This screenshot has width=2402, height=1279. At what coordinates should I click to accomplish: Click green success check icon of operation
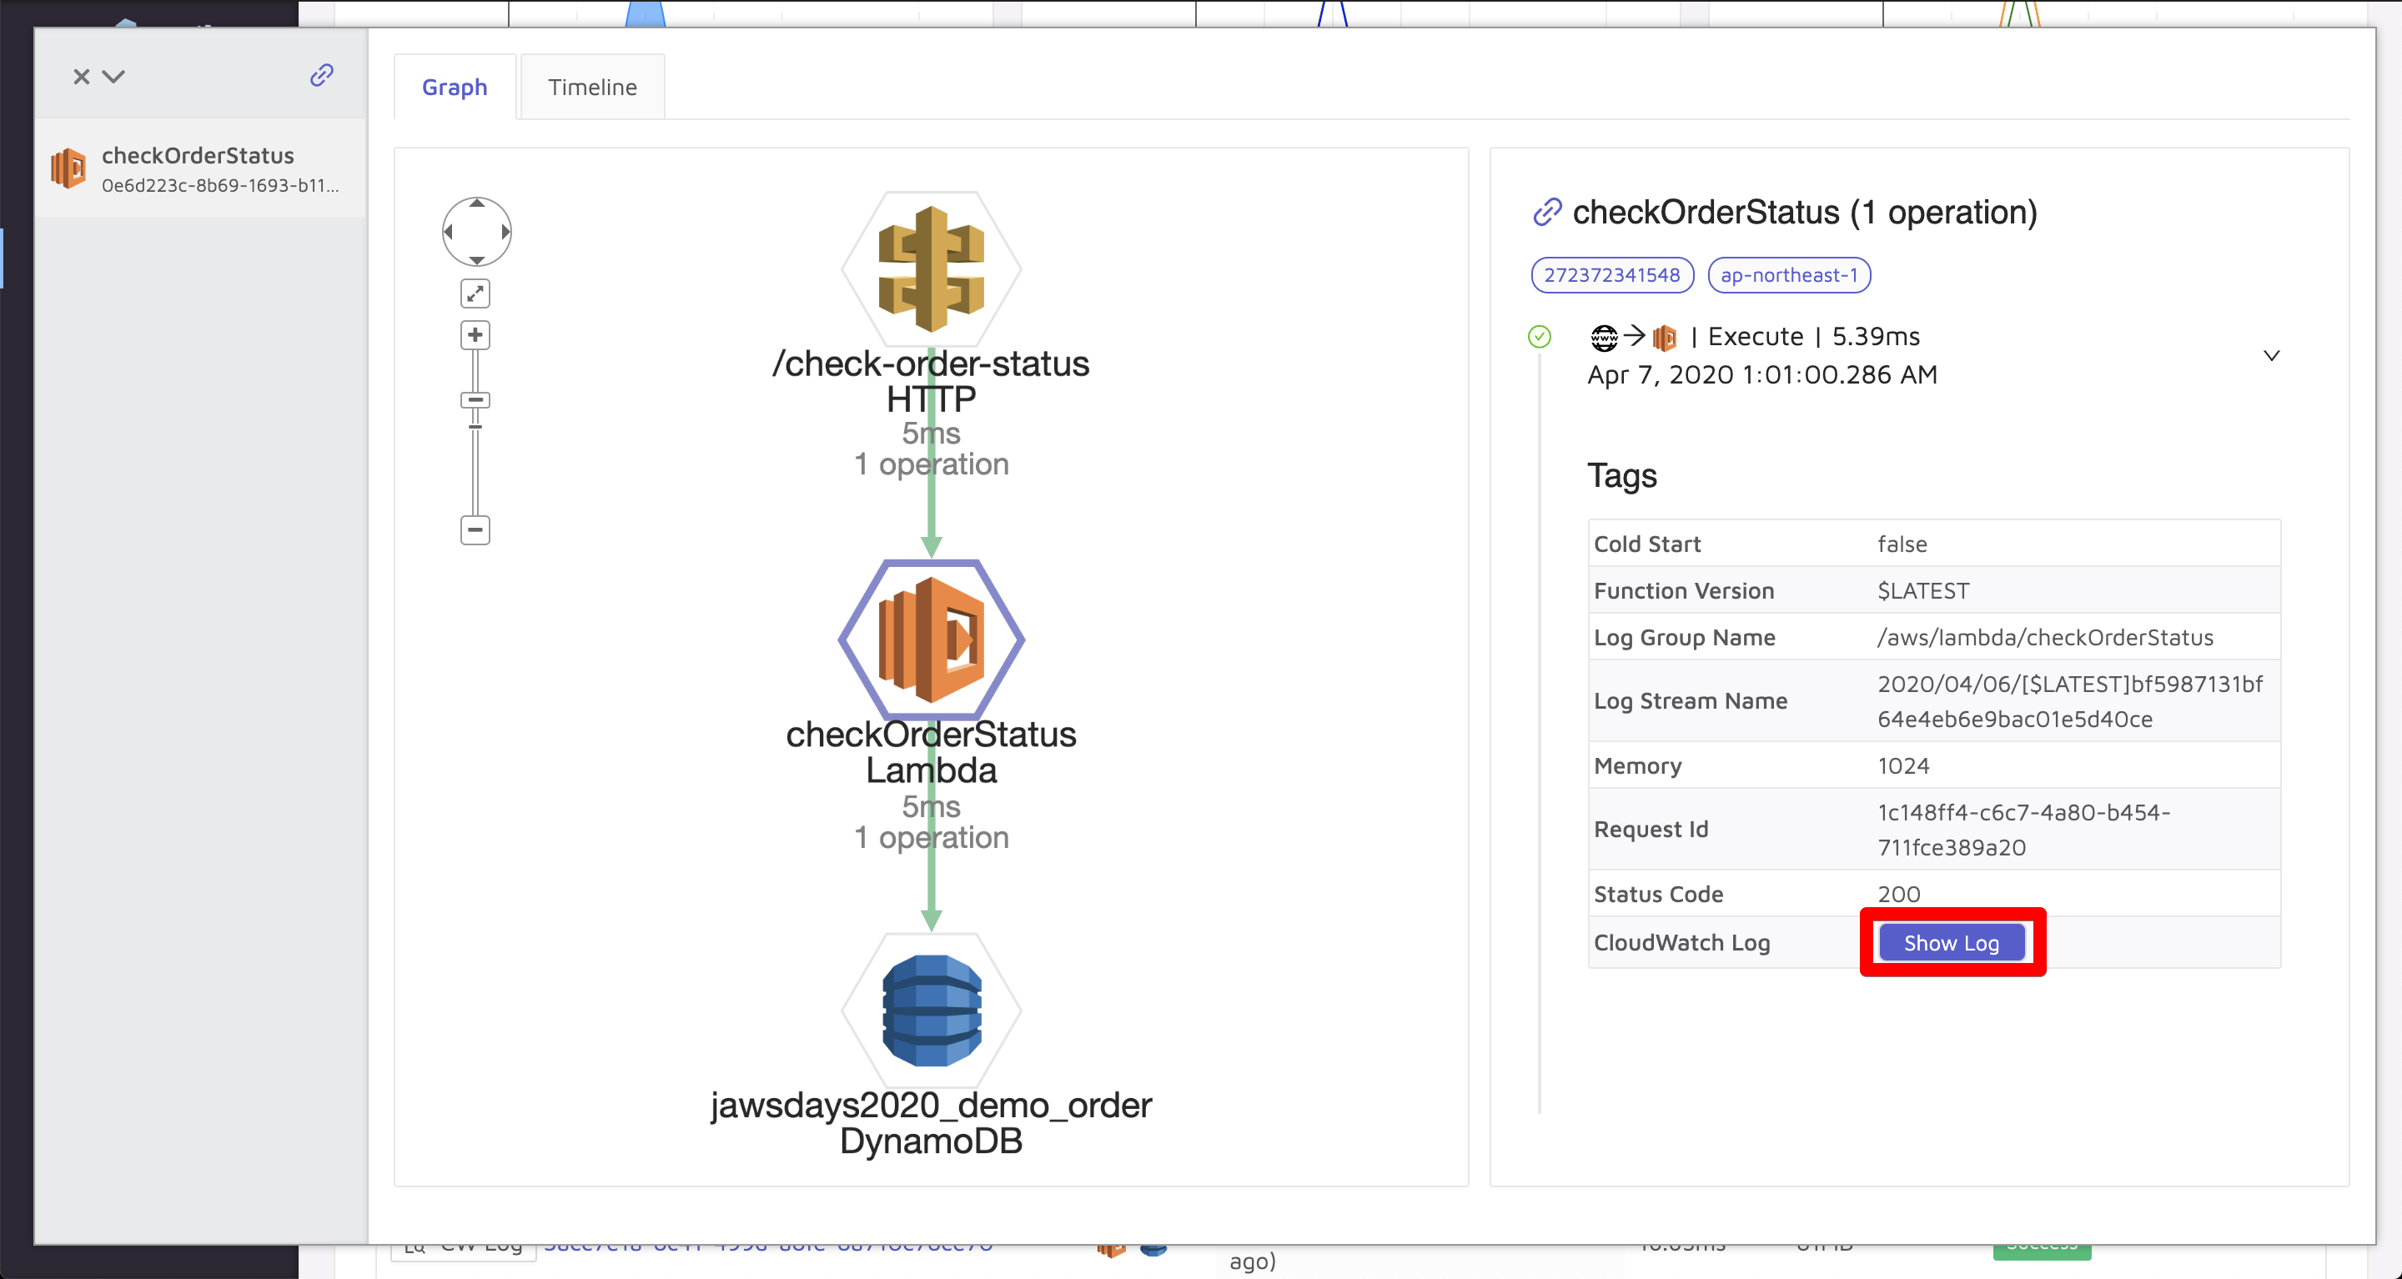click(1540, 337)
